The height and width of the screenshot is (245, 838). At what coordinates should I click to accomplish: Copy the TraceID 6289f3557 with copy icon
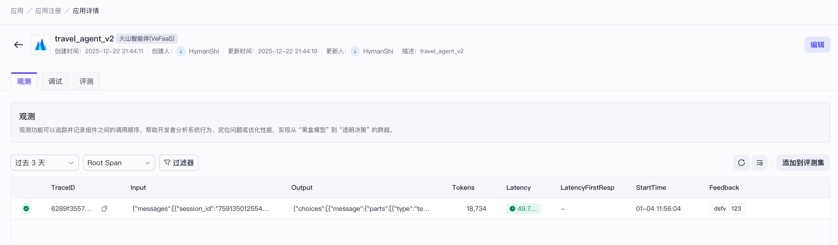pos(104,209)
